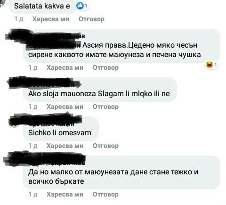The height and width of the screenshot is (205, 226).
Task: Open timestamp under 'Sichko li omesvam' comment
Action: click(33, 146)
